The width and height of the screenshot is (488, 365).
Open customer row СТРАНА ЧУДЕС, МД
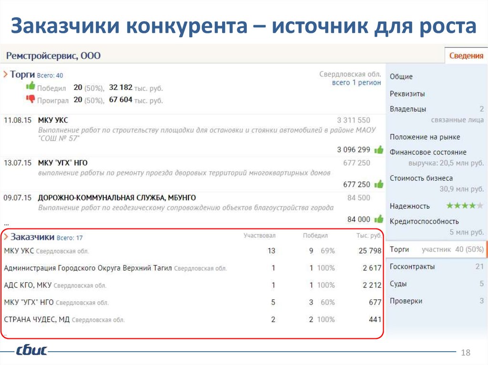[193, 319]
